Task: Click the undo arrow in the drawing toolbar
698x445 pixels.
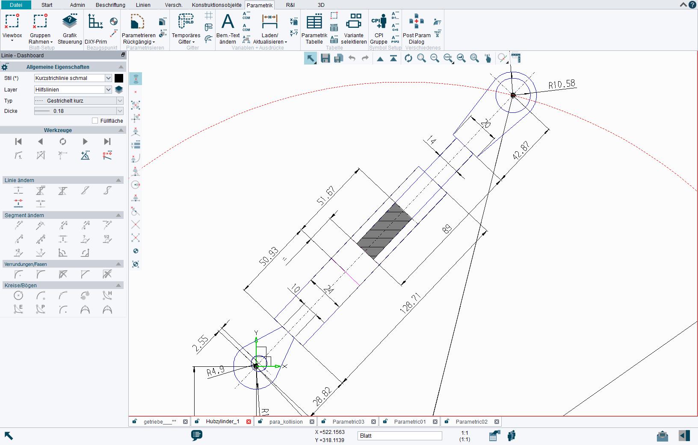Action: 352,59
